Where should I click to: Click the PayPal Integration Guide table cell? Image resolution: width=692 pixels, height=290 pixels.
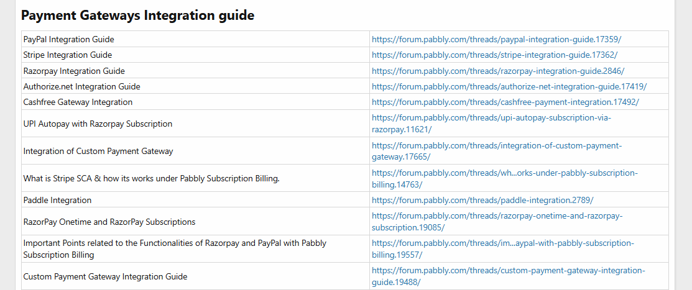pos(195,39)
